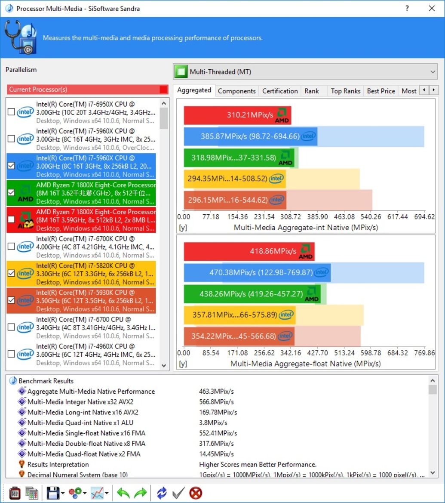445x503 pixels.
Task: Uncheck the blue i7-5960X checkbox
Action: (x=11, y=166)
